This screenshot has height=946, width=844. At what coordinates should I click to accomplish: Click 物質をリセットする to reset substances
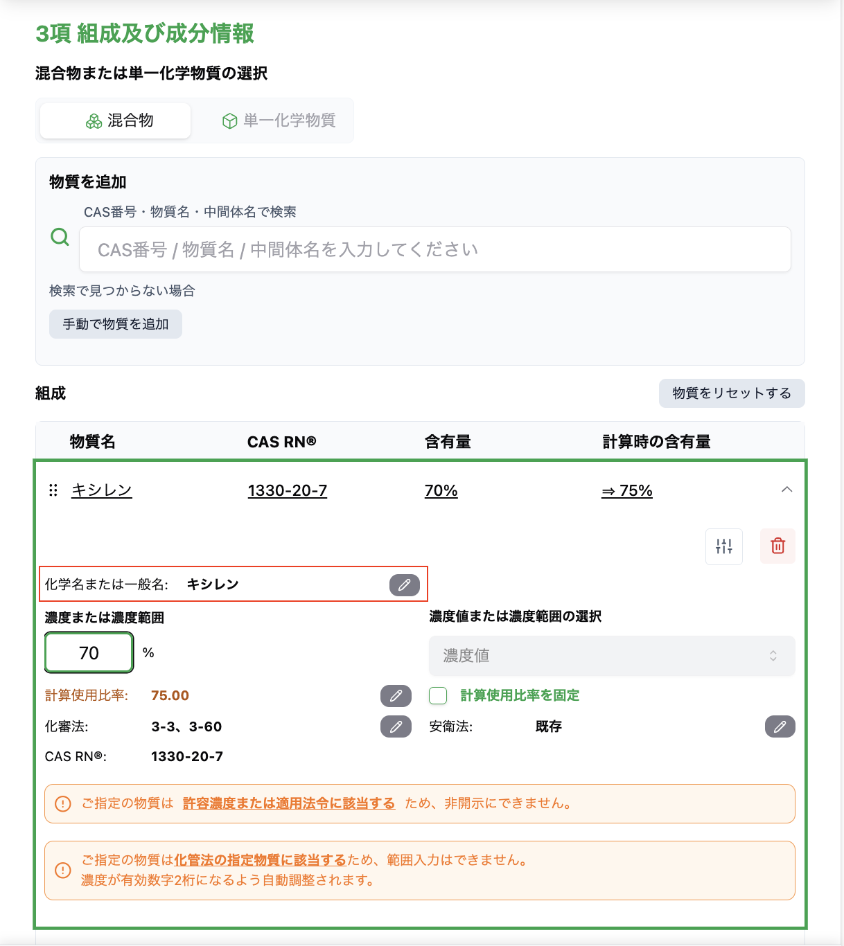pyautogui.click(x=731, y=393)
